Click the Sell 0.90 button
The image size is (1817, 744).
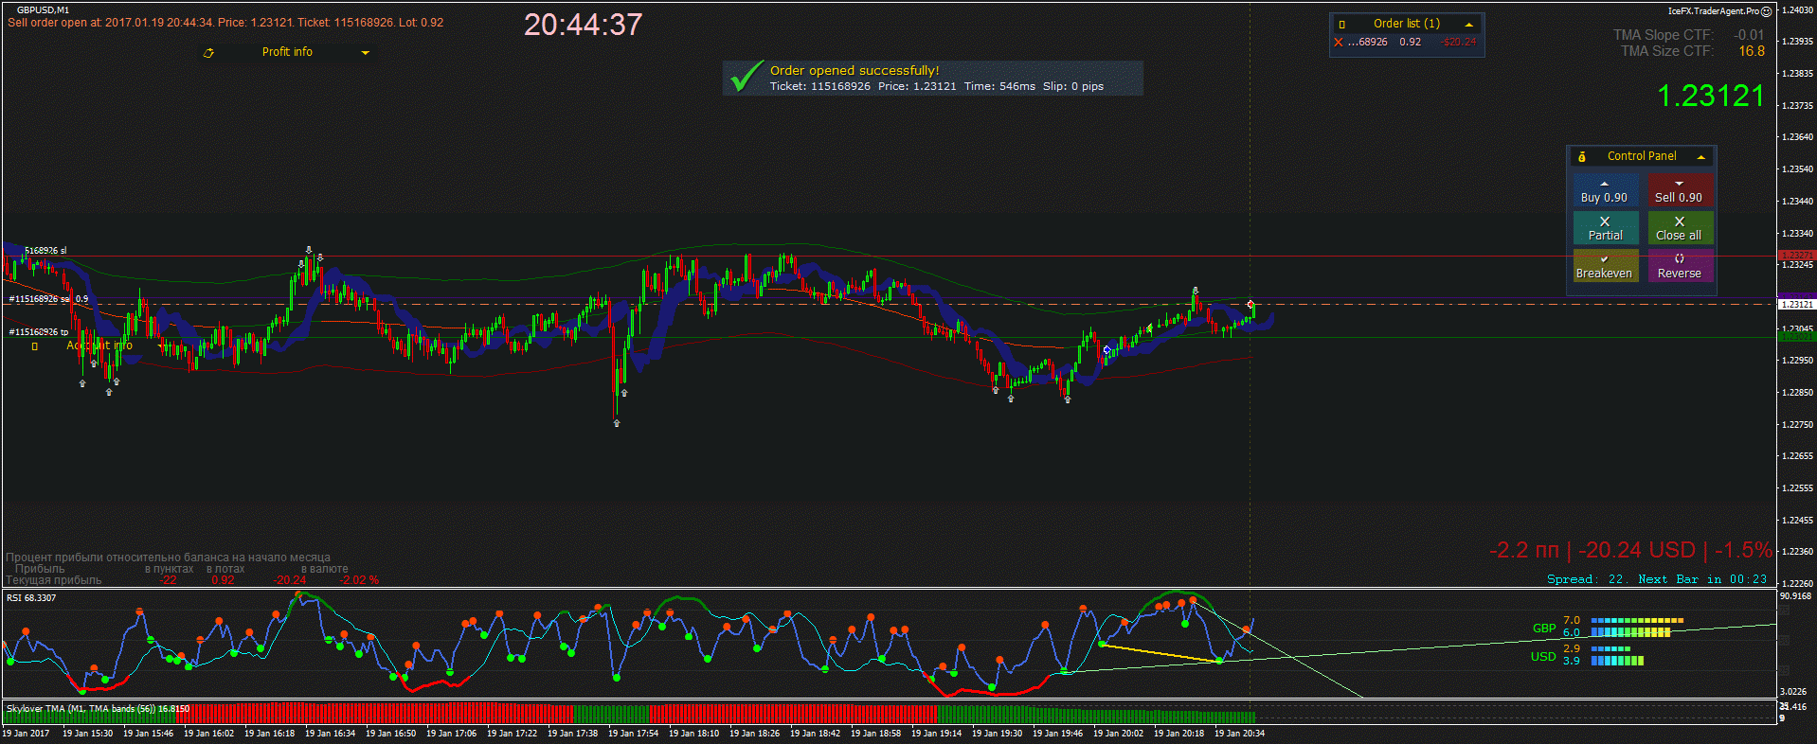coord(1679,191)
